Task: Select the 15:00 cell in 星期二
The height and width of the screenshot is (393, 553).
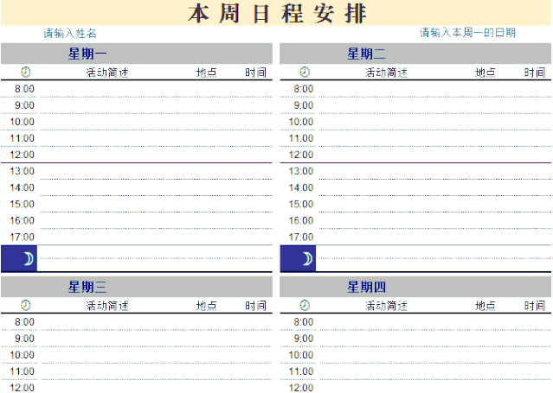Action: coord(301,204)
